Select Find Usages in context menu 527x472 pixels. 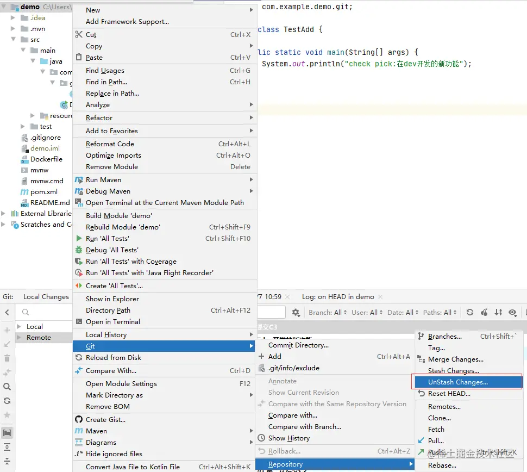point(165,70)
